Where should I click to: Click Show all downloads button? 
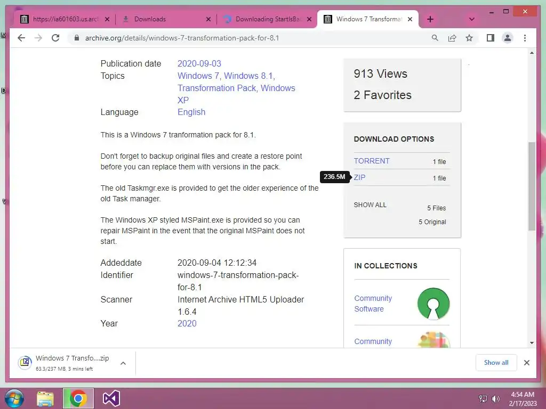click(496, 363)
